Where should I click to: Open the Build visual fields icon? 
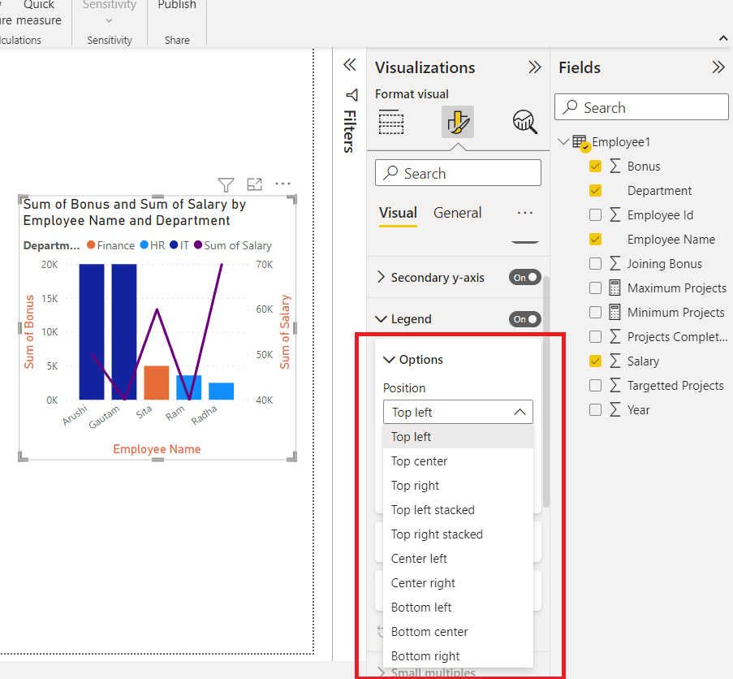[390, 122]
